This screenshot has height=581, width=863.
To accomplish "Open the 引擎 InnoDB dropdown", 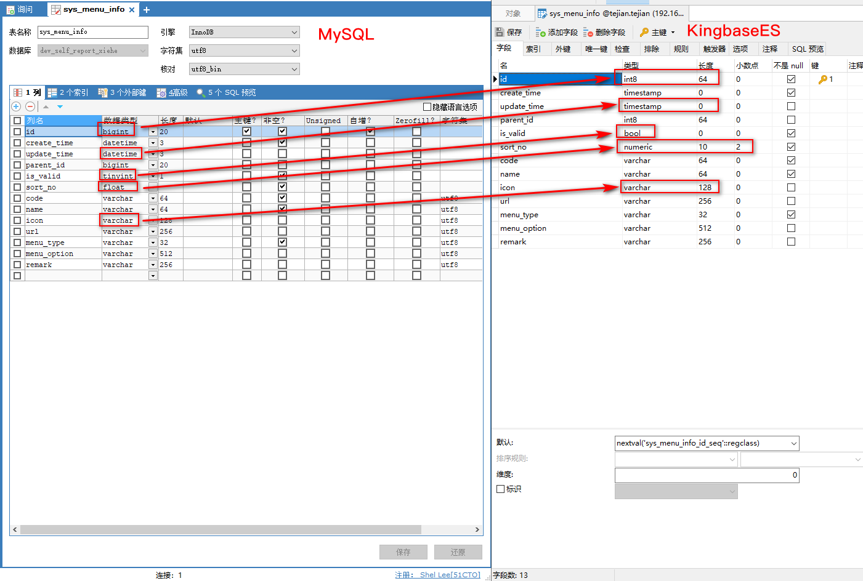I will click(294, 32).
